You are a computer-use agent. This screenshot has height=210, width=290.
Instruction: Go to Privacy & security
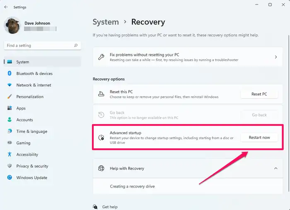32,167
